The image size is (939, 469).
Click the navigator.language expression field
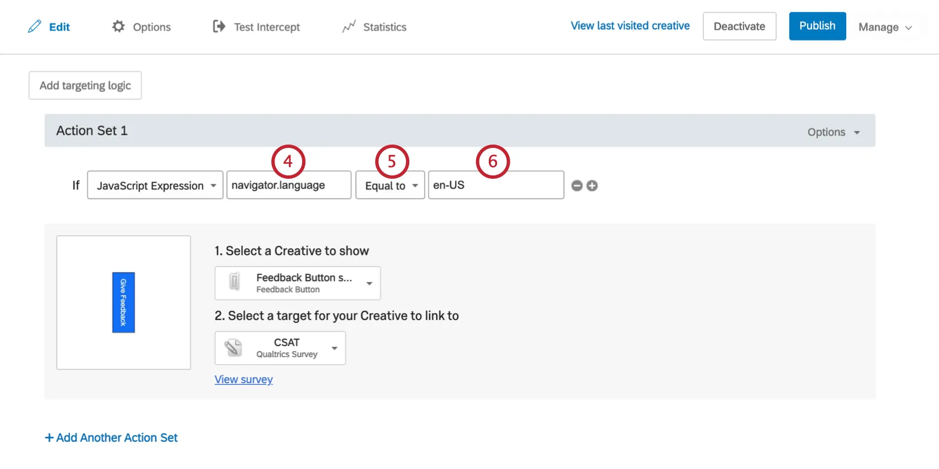coord(288,185)
